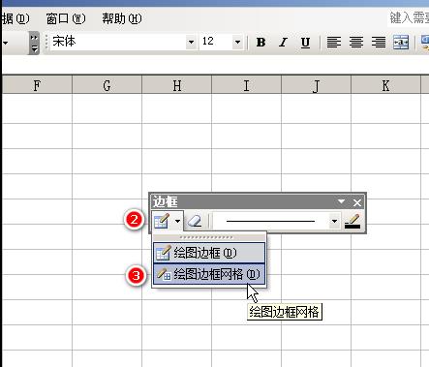This screenshot has height=367, width=429.
Task: Choose 绘图边框网格 menu item
Action: (x=209, y=274)
